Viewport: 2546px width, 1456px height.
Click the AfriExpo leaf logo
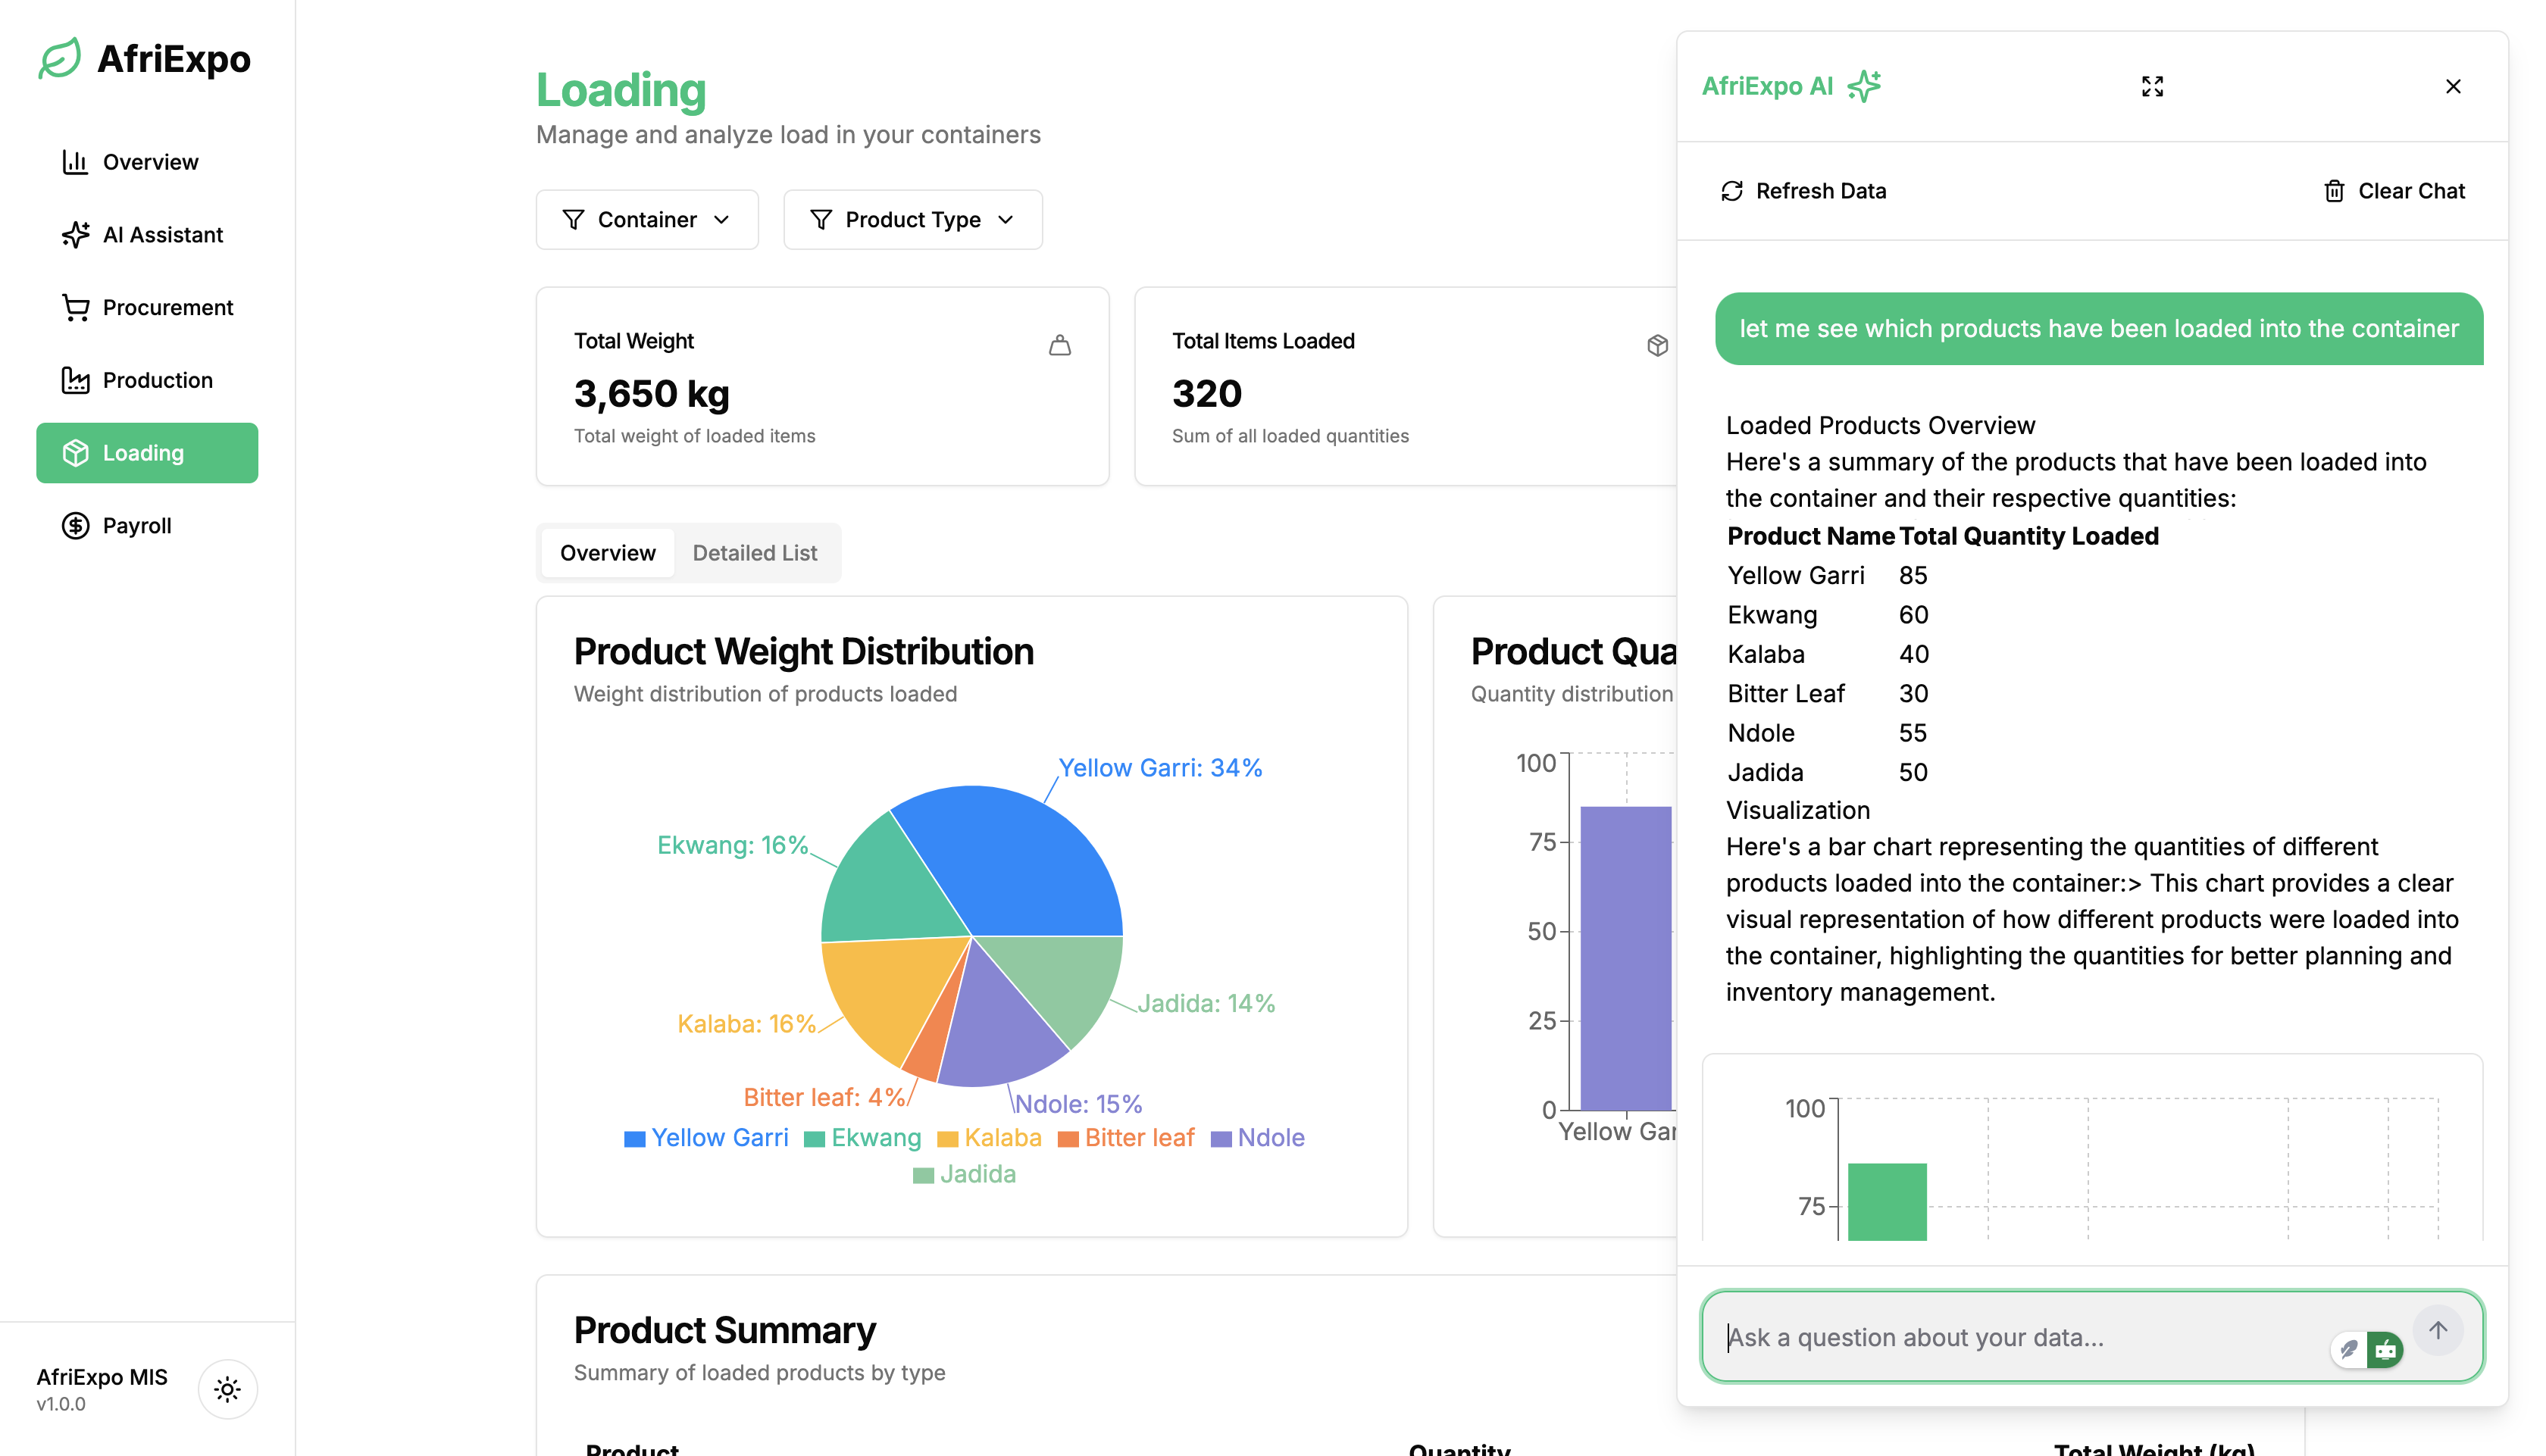60,58
